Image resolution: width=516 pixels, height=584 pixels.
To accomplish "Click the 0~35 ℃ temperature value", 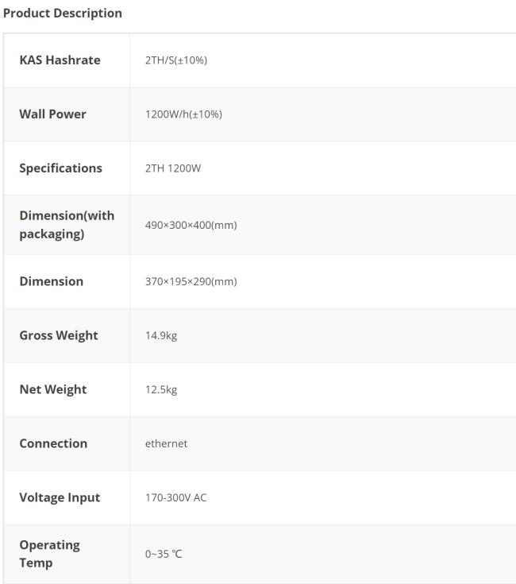I will [x=164, y=555].
